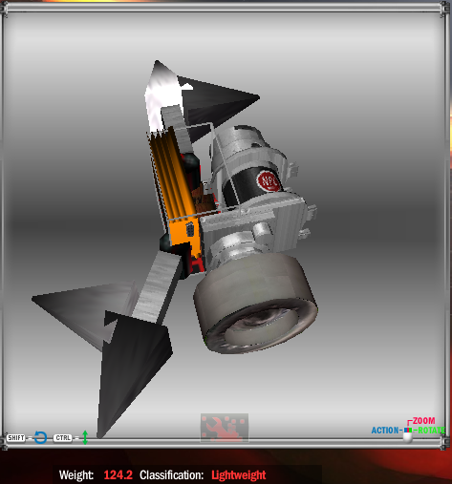Click the mouse button legend icon
The width and height of the screenshot is (452, 484).
[408, 434]
